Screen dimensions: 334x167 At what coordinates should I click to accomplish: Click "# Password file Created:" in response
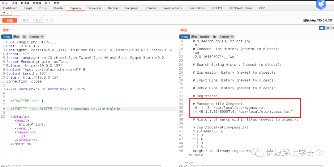(x=217, y=104)
